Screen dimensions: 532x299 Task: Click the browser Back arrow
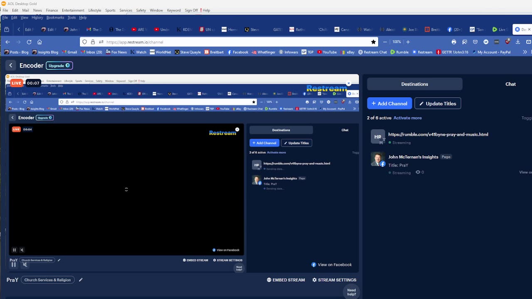pyautogui.click(x=7, y=42)
